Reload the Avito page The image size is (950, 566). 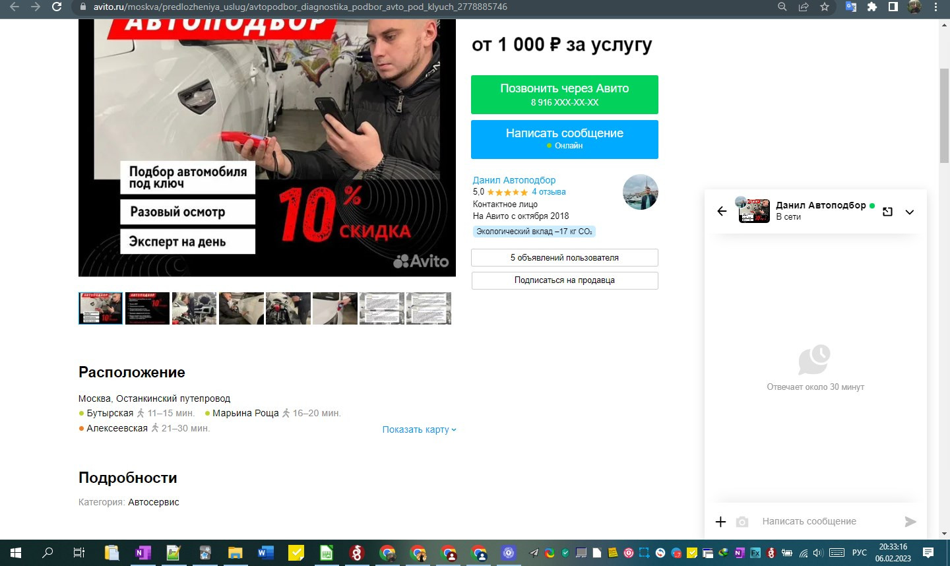(x=57, y=7)
